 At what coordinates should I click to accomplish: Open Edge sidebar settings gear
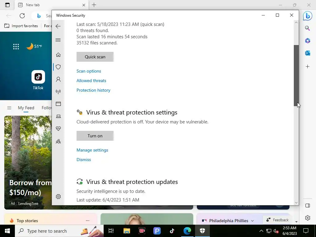click(308, 218)
